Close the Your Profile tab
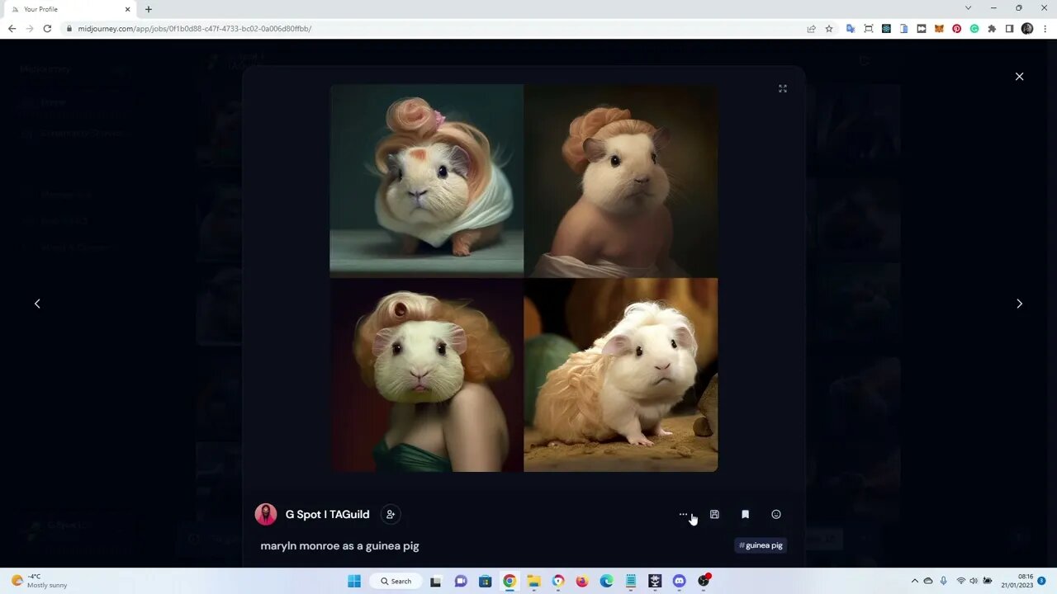The width and height of the screenshot is (1057, 594). click(127, 9)
